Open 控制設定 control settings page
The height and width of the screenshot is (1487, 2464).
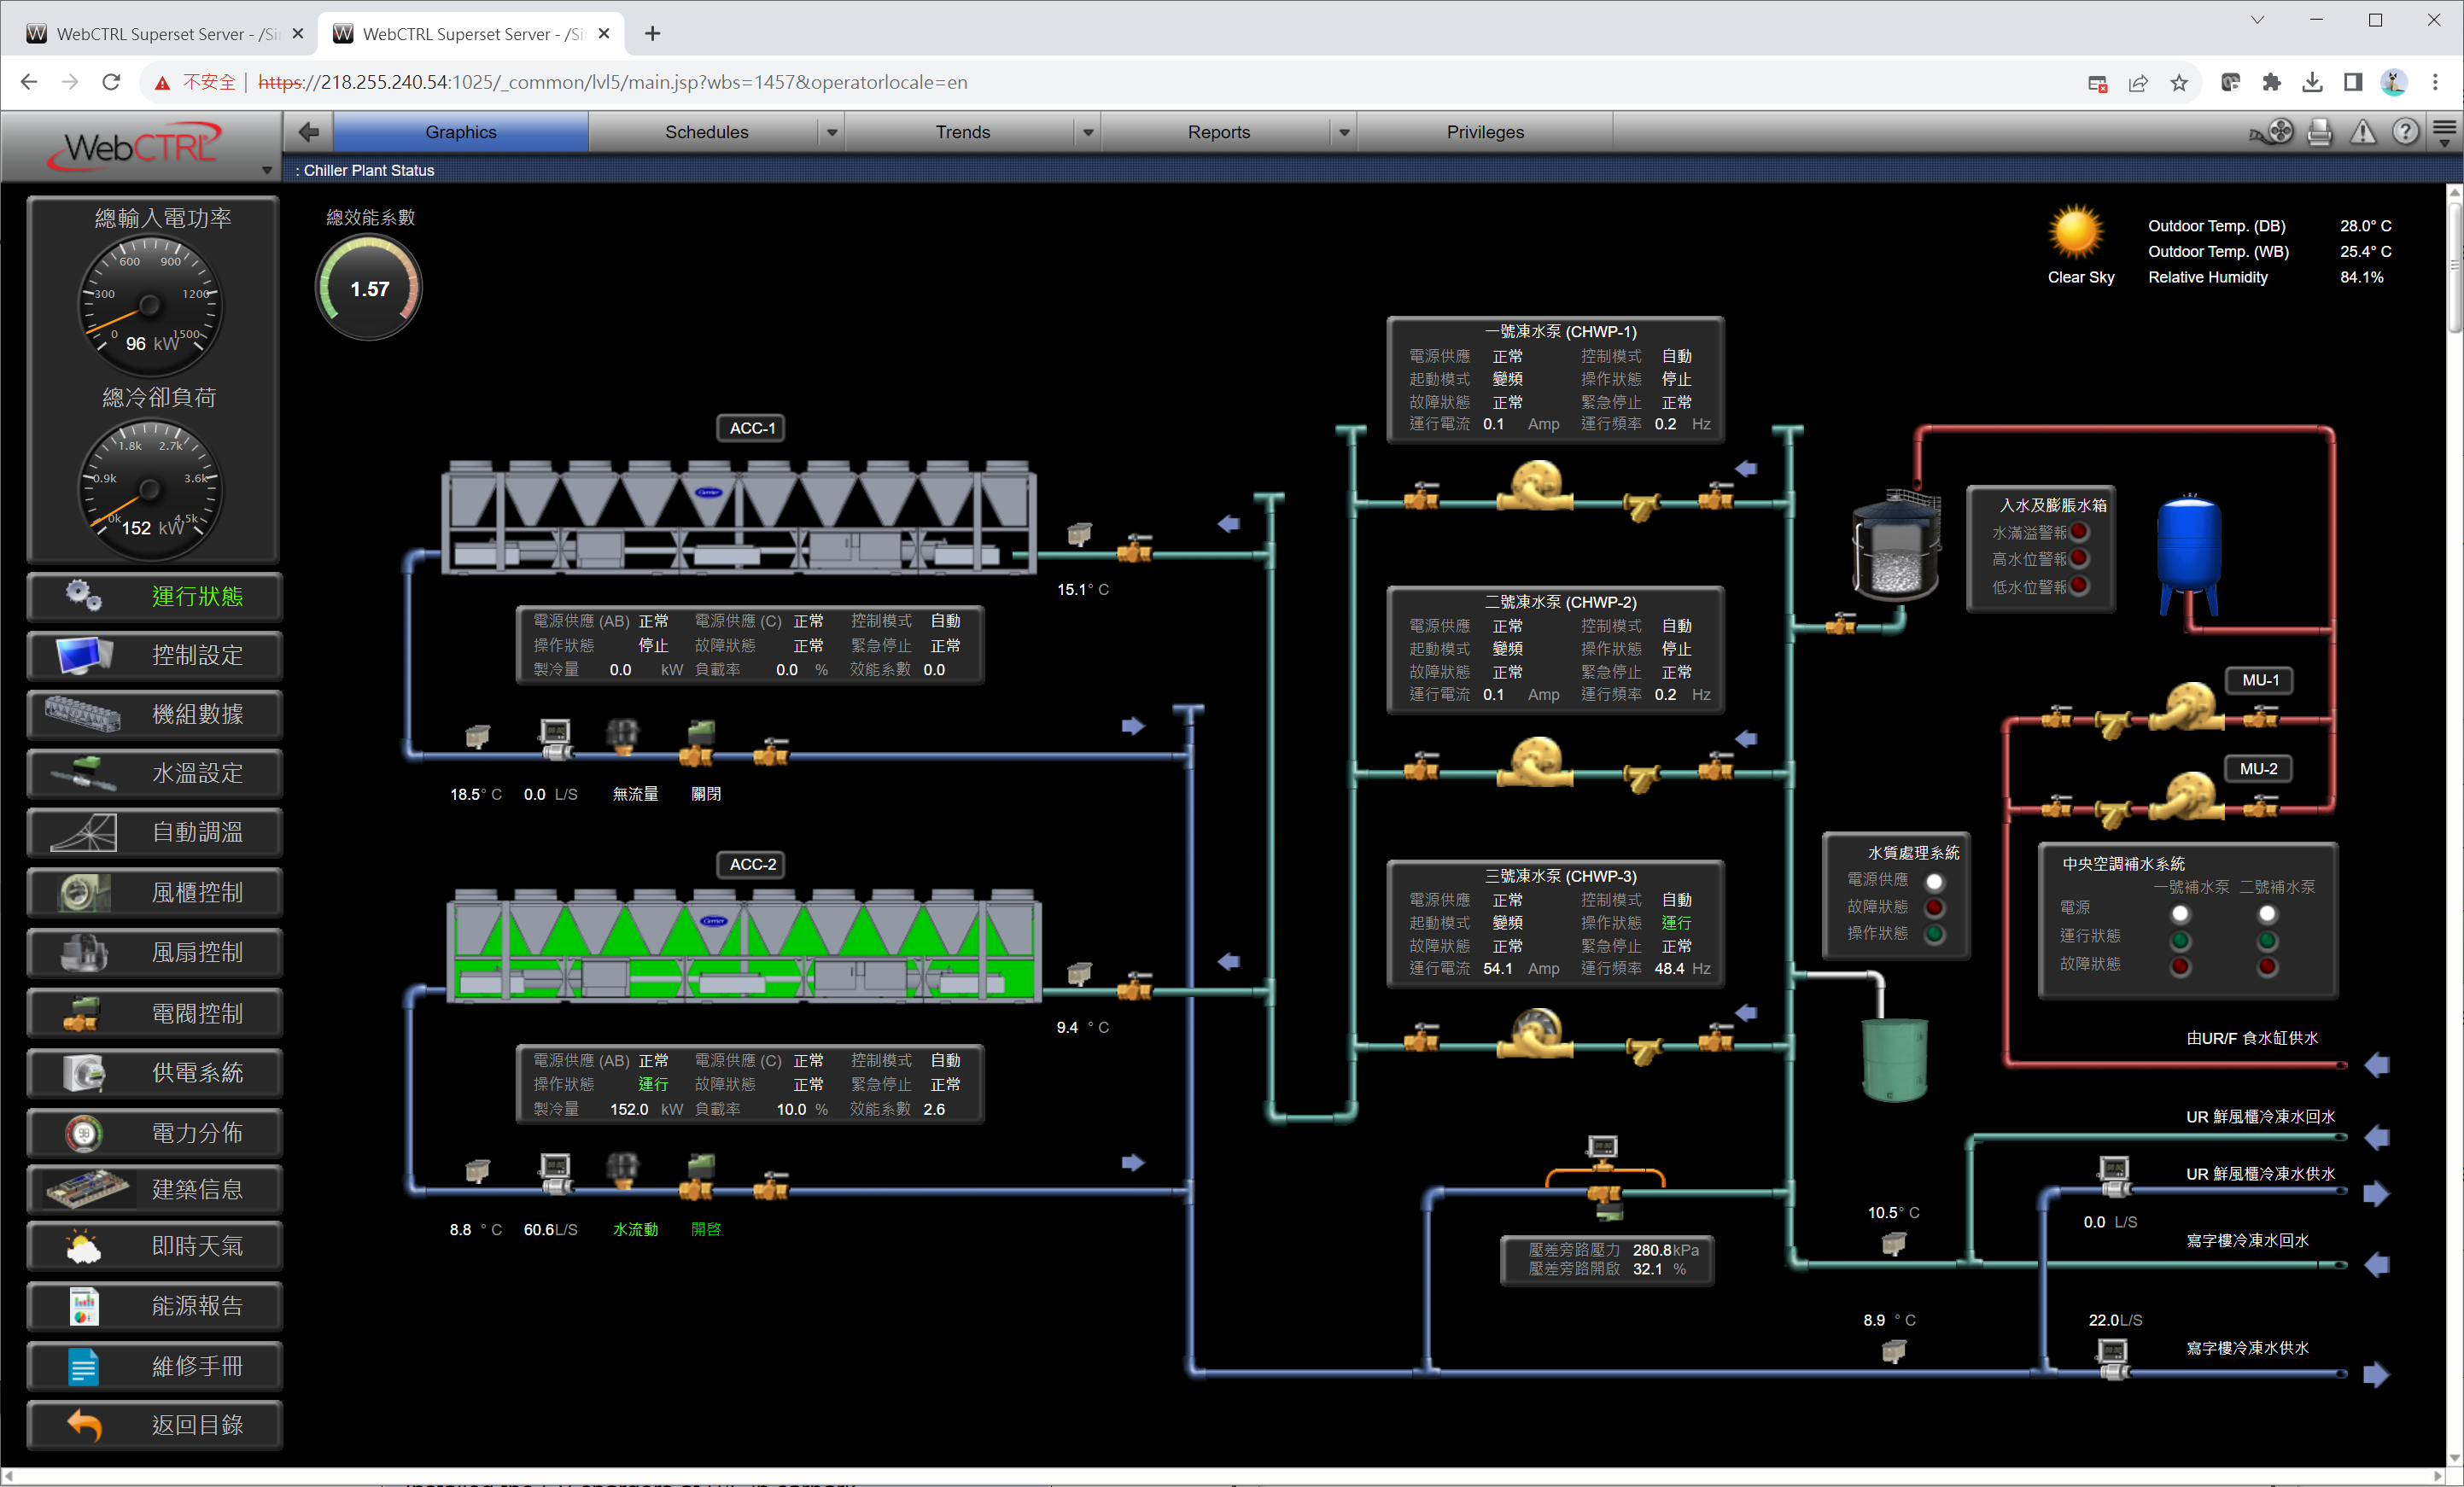click(x=156, y=655)
